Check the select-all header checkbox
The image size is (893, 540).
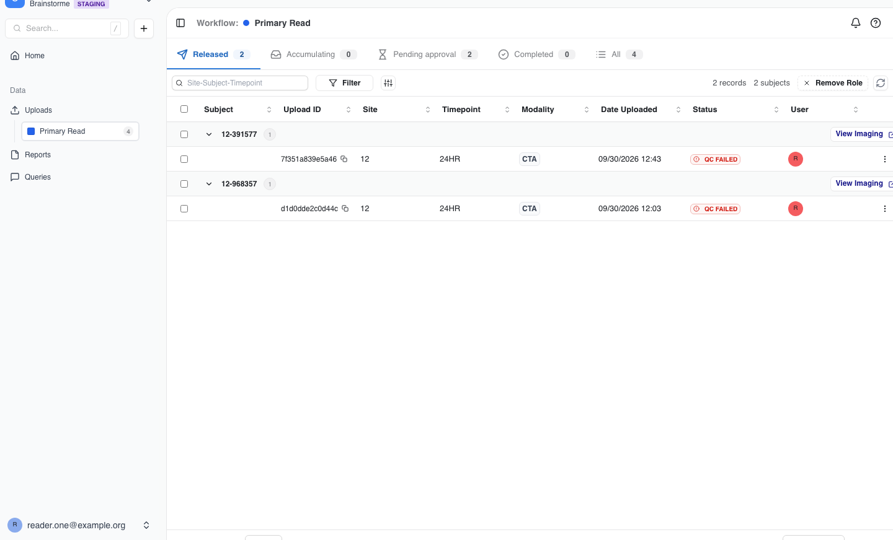184,109
